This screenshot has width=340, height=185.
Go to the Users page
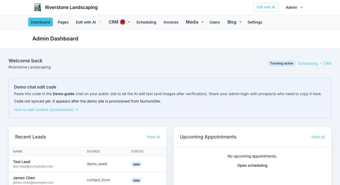pos(215,22)
